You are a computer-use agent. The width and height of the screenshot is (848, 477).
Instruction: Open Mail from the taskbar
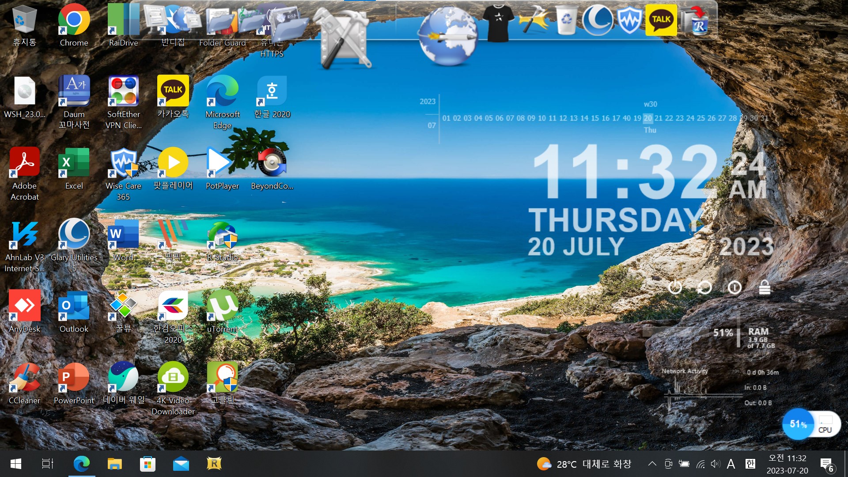[181, 464]
